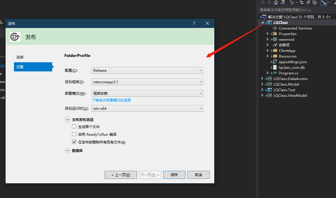Select the LQClass web project icon

(270, 23)
